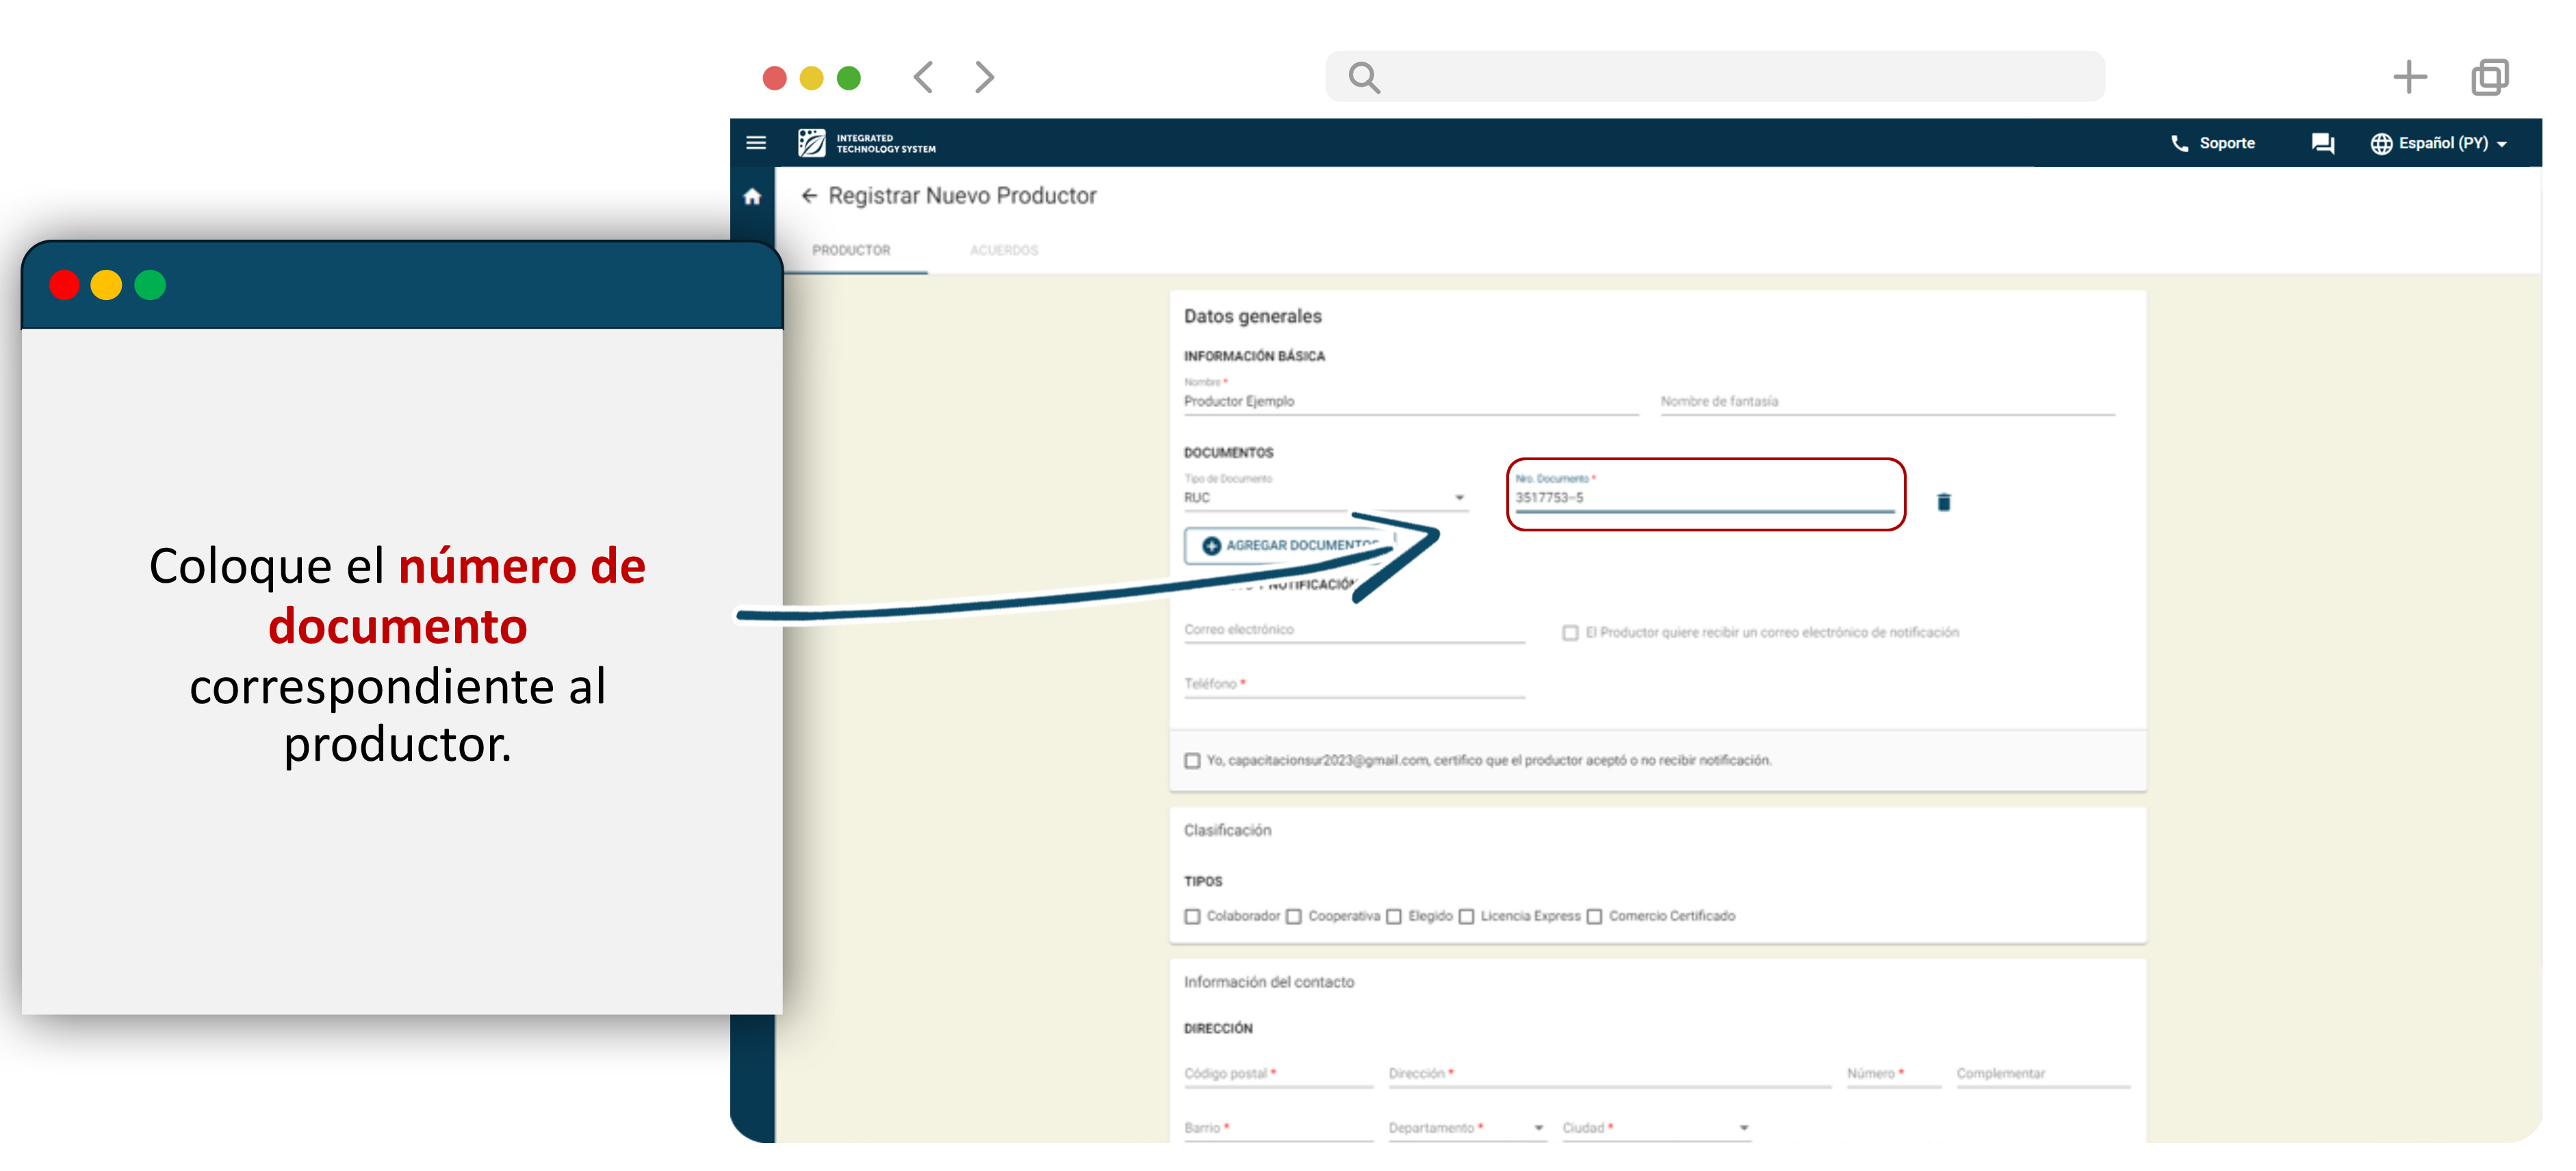
Task: Open the chat messages icon
Action: (2322, 144)
